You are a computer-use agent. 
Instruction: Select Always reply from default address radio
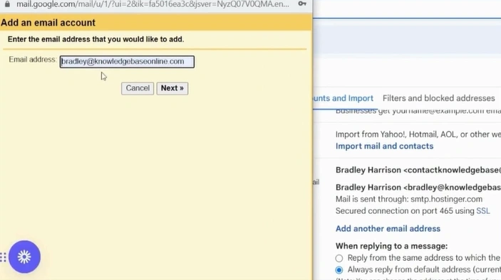339,270
